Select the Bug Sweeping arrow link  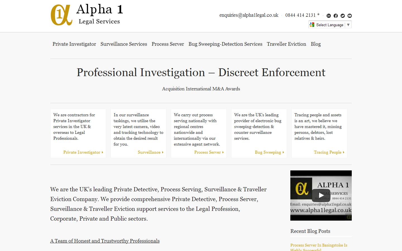click(x=269, y=152)
